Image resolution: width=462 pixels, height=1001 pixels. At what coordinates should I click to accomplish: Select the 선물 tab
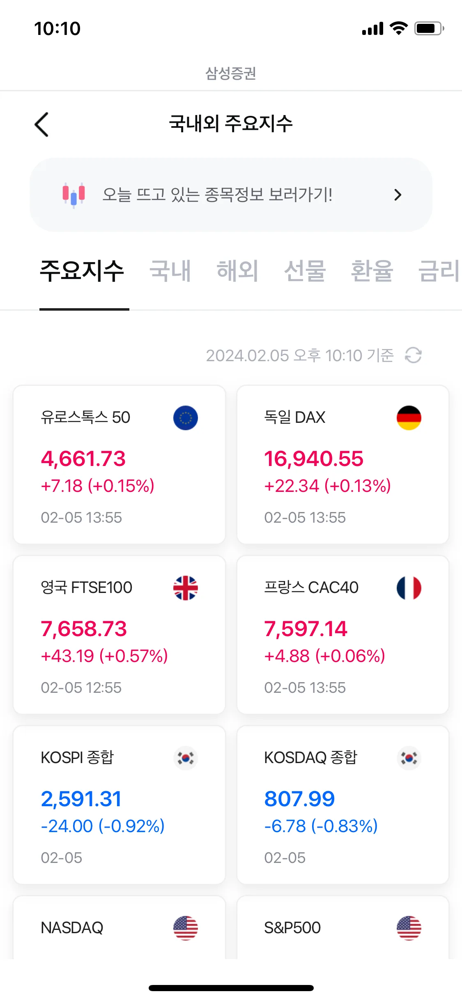coord(305,271)
